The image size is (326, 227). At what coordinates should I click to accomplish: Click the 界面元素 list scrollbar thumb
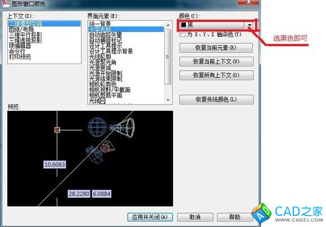(168, 57)
